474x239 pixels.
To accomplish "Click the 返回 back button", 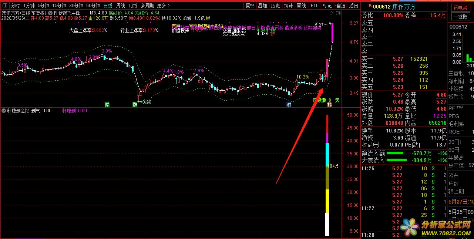I will pos(354,6).
